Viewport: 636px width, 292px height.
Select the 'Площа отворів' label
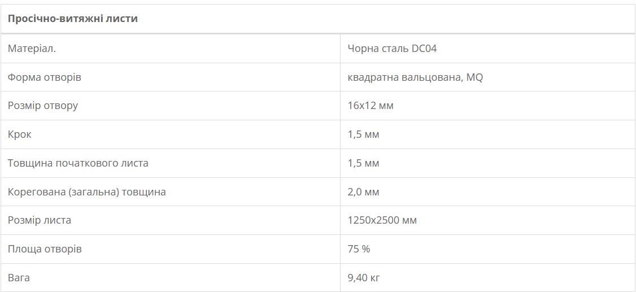tap(45, 249)
